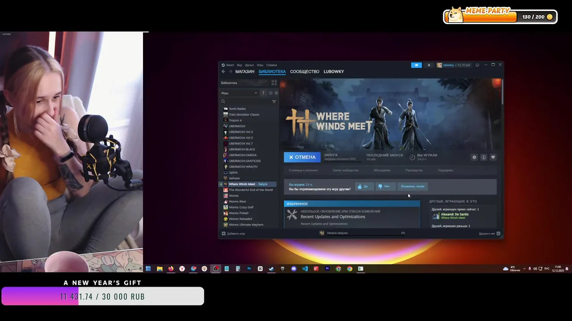572x321 pixels.
Task: Open Центр сообщества link
Action: point(345,170)
